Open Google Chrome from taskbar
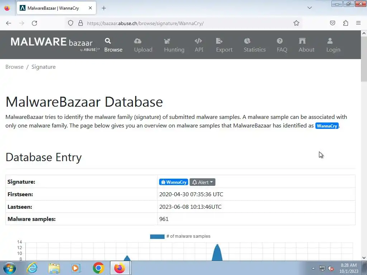 pyautogui.click(x=98, y=268)
